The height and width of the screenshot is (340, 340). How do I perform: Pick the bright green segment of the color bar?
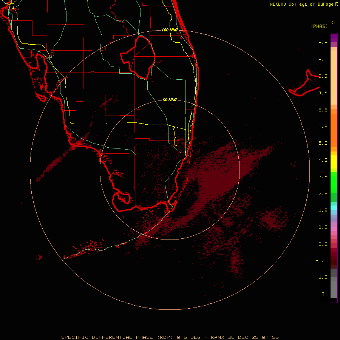click(x=334, y=182)
